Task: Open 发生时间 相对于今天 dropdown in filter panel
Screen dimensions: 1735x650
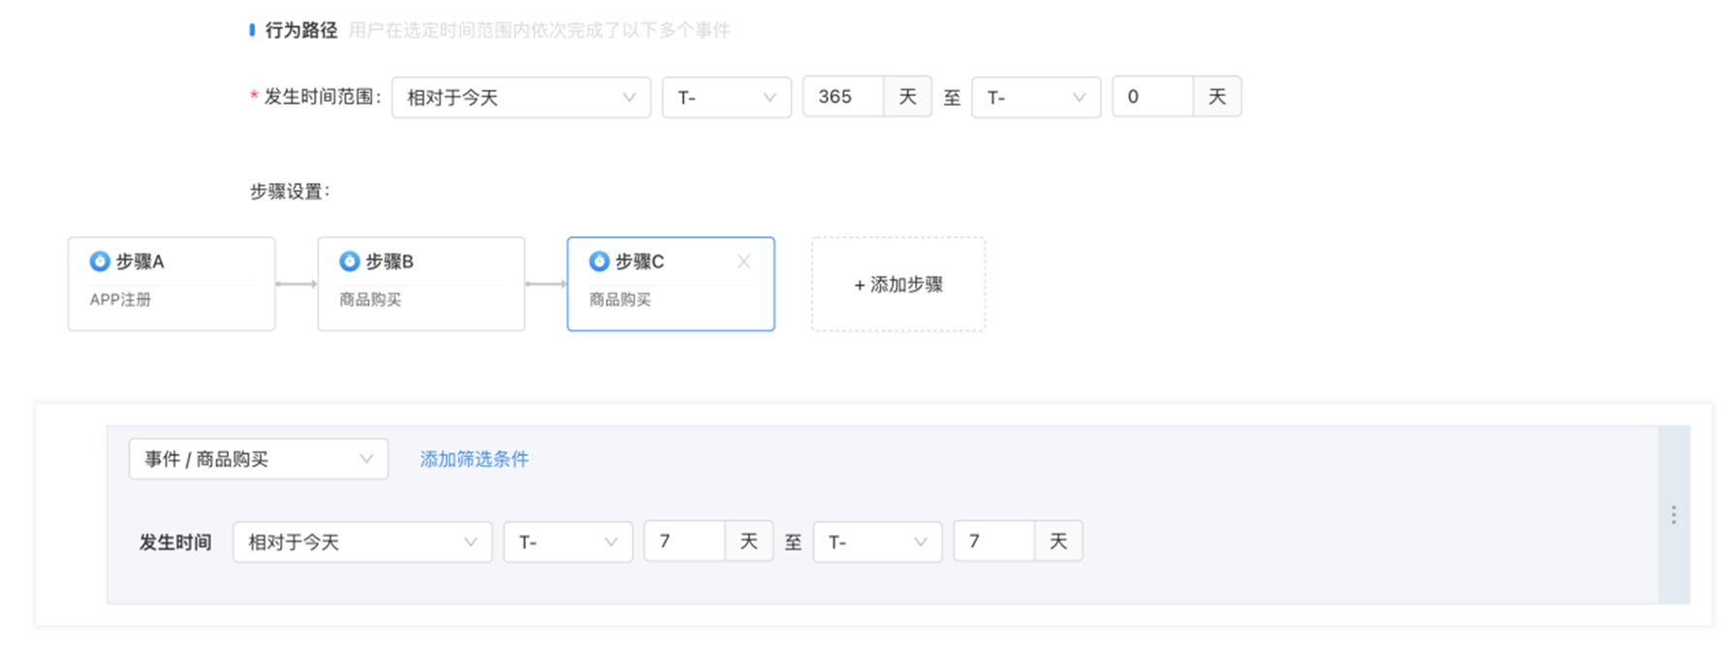Action: (x=362, y=542)
